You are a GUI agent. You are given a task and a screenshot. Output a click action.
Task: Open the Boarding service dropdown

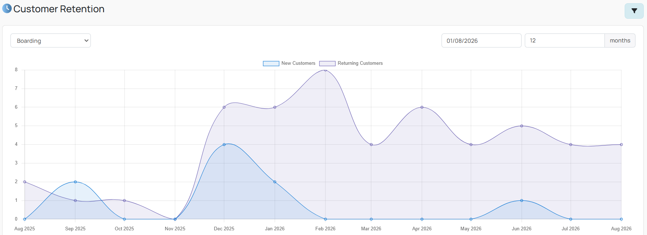tap(50, 41)
